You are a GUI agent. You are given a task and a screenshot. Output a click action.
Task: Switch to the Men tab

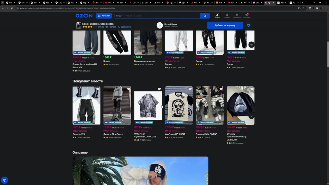(x=282, y=3)
